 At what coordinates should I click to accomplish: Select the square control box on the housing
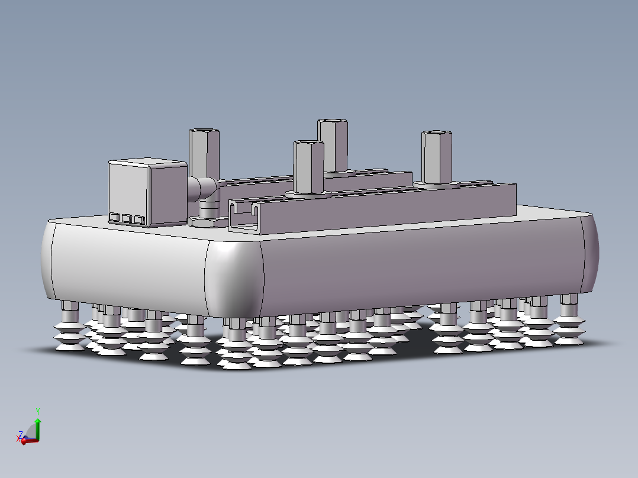(148, 192)
